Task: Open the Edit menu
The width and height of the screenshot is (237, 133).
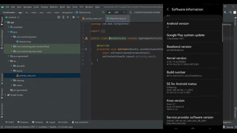Action: coord(13,7)
